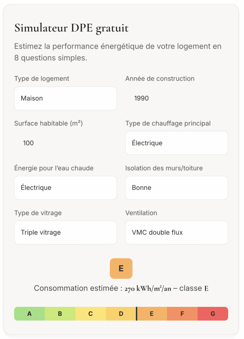Select the D segment on the energy scale
244x339 pixels.
(x=121, y=314)
